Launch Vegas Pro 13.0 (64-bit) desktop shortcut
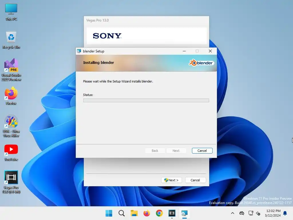This screenshot has width=293, height=220. click(x=11, y=182)
